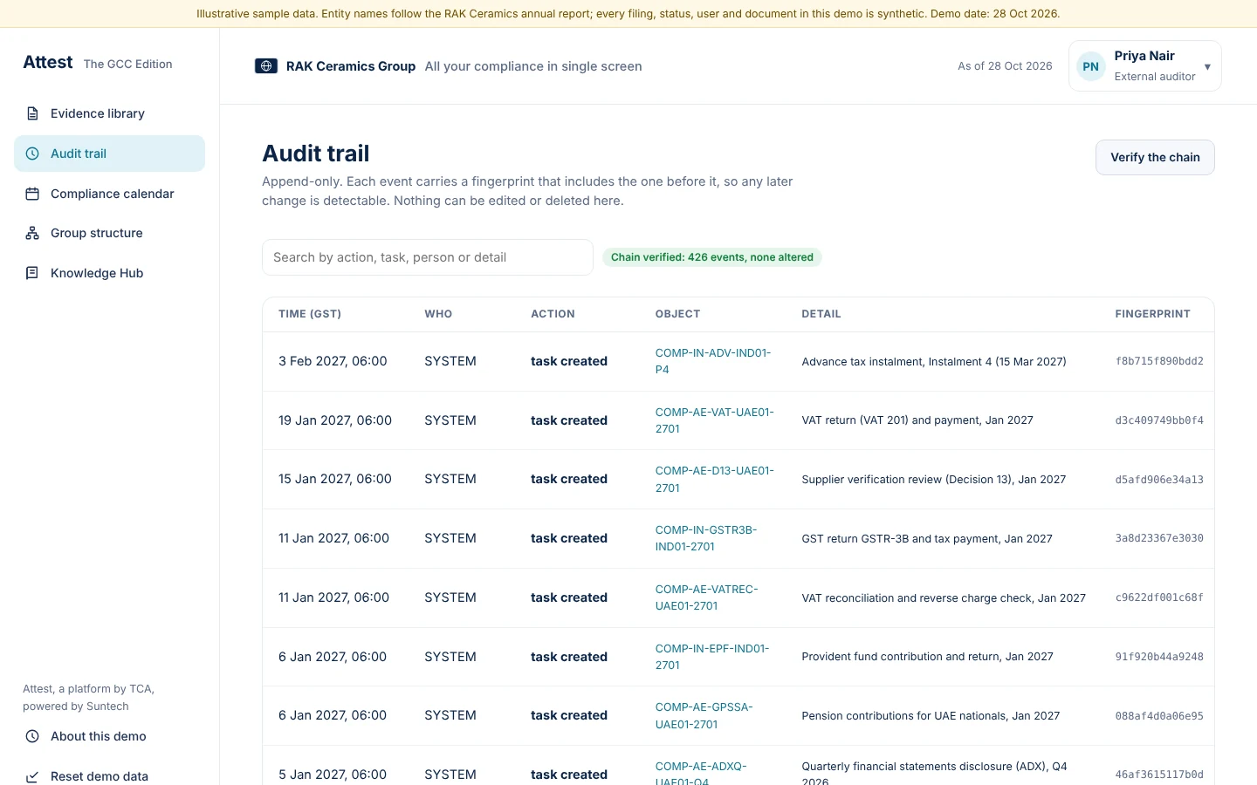Screen dimensions: 1257x785
Task: Open object COMP-IN-ADV-IND01-P4 link
Action: tap(713, 361)
